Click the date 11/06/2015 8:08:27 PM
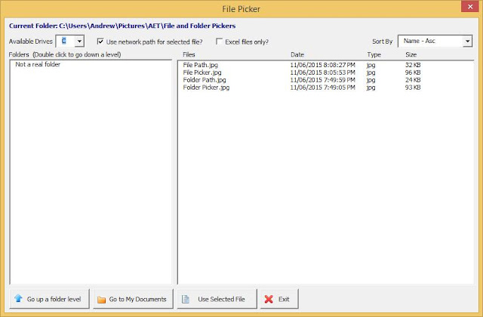Image resolution: width=483 pixels, height=317 pixels. pos(322,65)
